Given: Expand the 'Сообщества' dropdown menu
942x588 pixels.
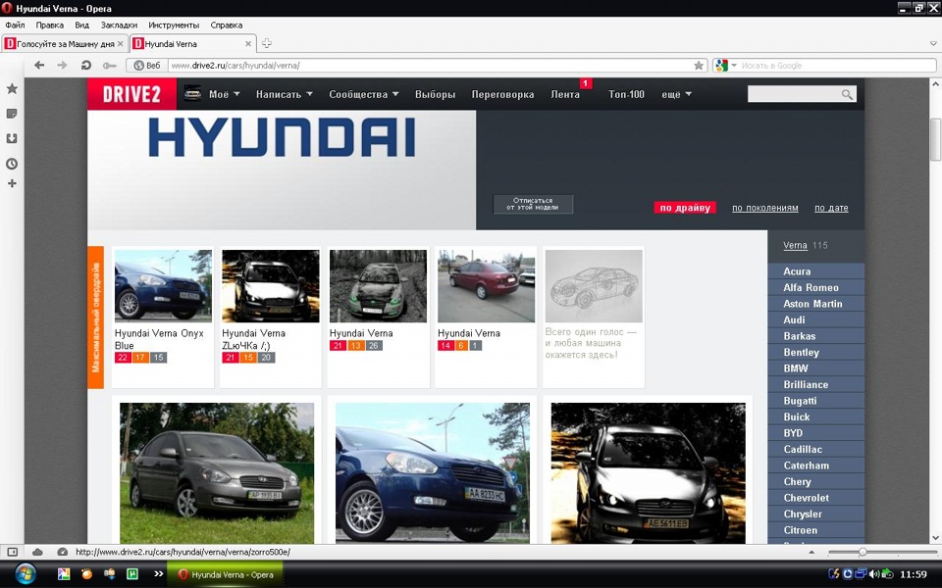Looking at the screenshot, I should [363, 94].
